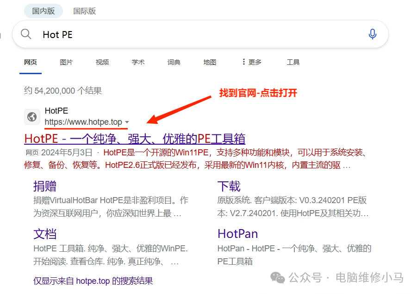417x294 pixels.
Task: Open the three-dot 更多 menu
Action: click(252, 62)
